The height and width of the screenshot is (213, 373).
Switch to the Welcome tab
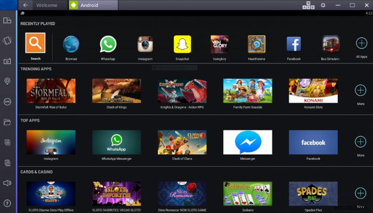pos(47,5)
